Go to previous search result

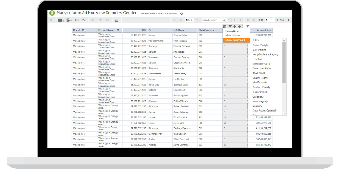235,20
